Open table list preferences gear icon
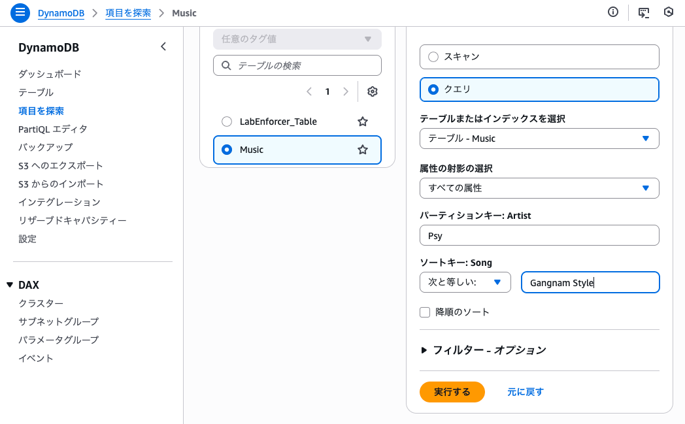The image size is (685, 424). (x=373, y=91)
